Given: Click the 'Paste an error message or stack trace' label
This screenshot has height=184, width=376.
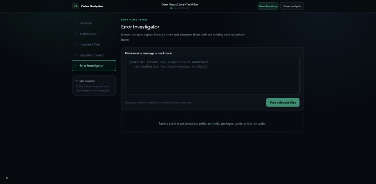Looking at the screenshot, I should coord(148,53).
